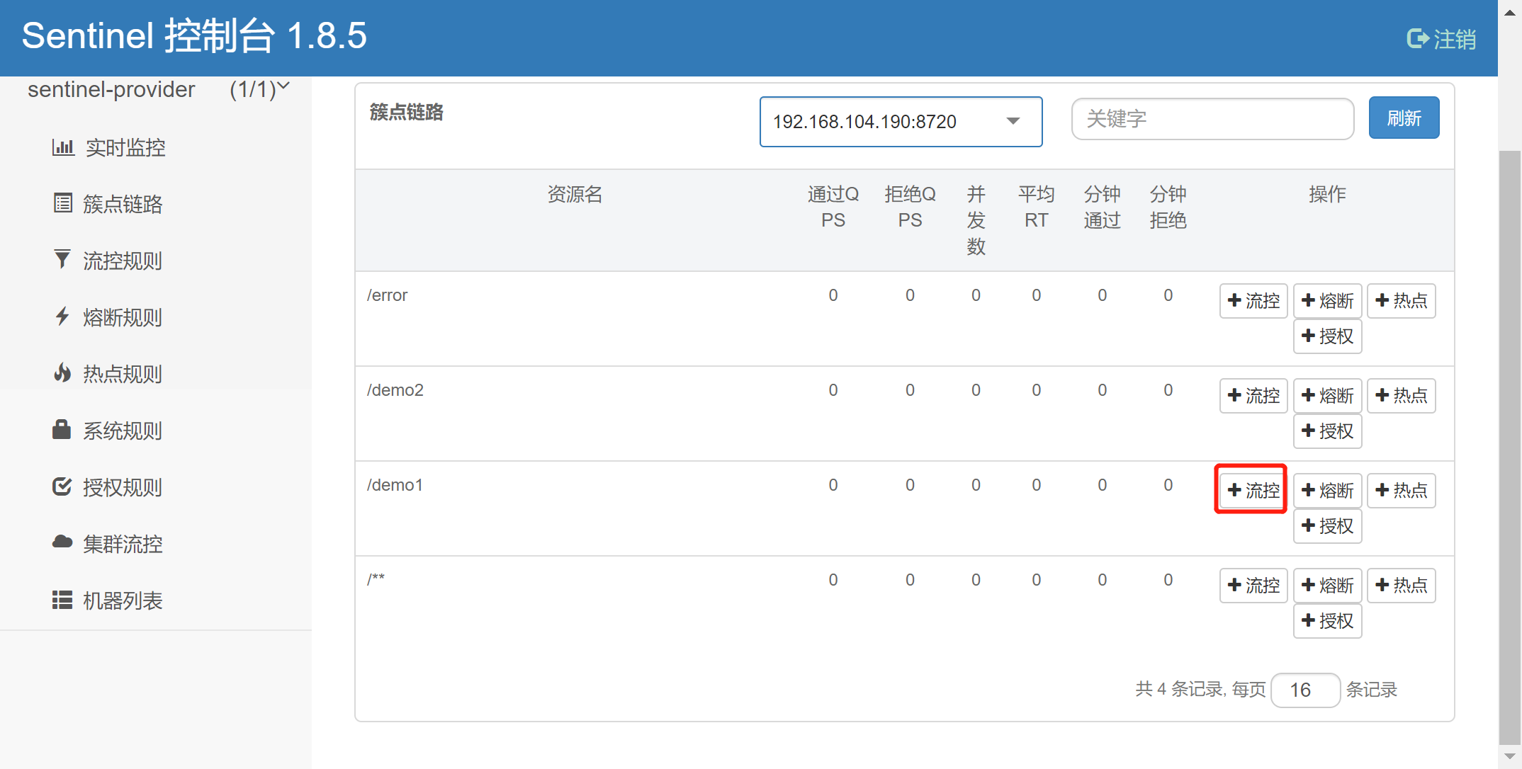
Task: Click the scrollbar down arrow
Action: pos(1509,757)
